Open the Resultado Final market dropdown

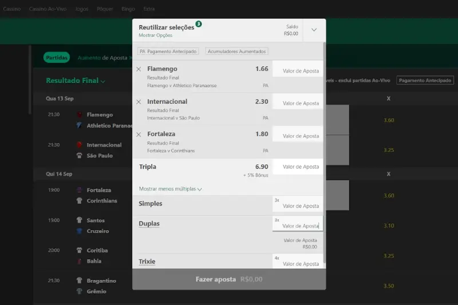[x=76, y=81]
